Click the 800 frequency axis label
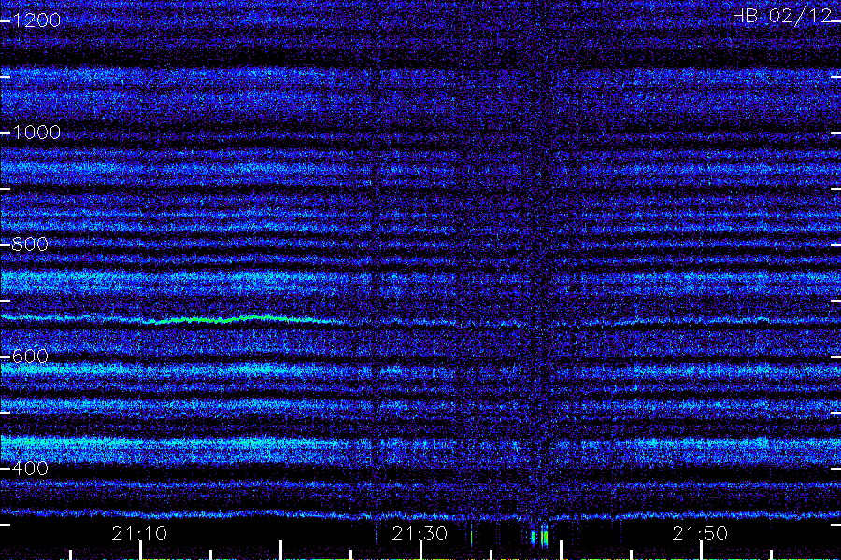Image resolution: width=841 pixels, height=560 pixels. [30, 245]
